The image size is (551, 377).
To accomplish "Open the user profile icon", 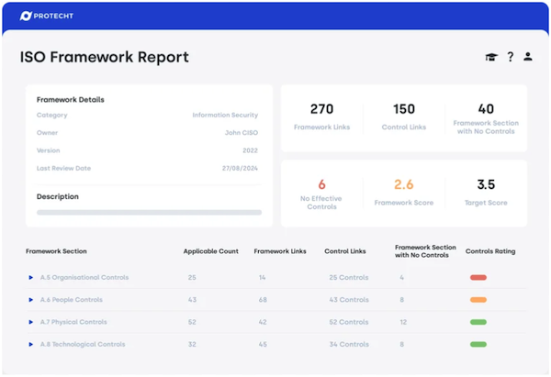I will [528, 57].
